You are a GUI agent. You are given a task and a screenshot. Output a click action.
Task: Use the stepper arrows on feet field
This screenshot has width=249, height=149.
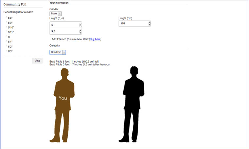pos(81,25)
